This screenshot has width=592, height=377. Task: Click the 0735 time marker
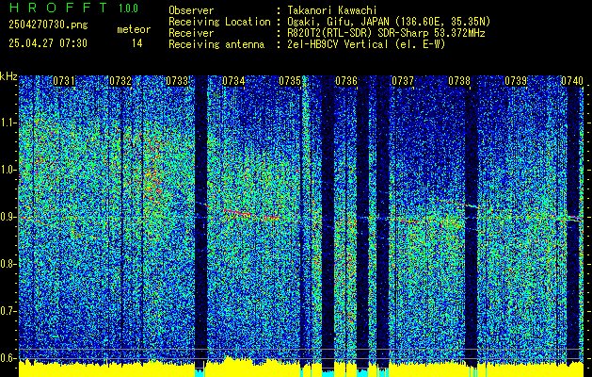click(290, 81)
